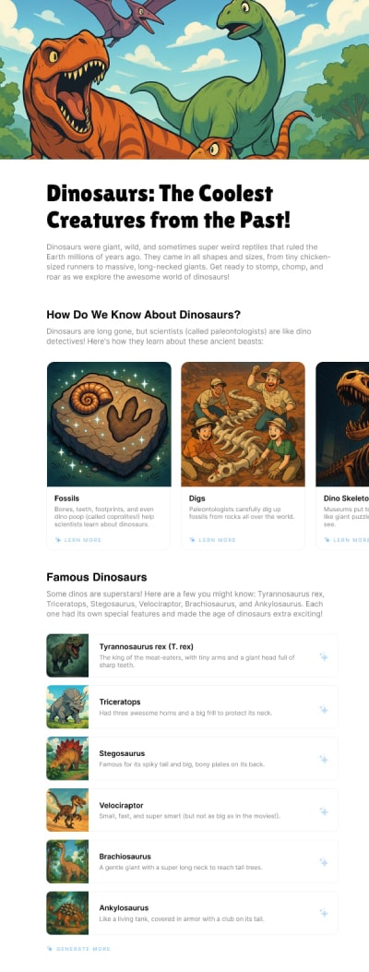This screenshot has height=972, width=369.
Task: Click the Generate More button
Action: tap(78, 949)
